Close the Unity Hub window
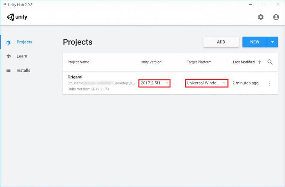 [x=278, y=5]
